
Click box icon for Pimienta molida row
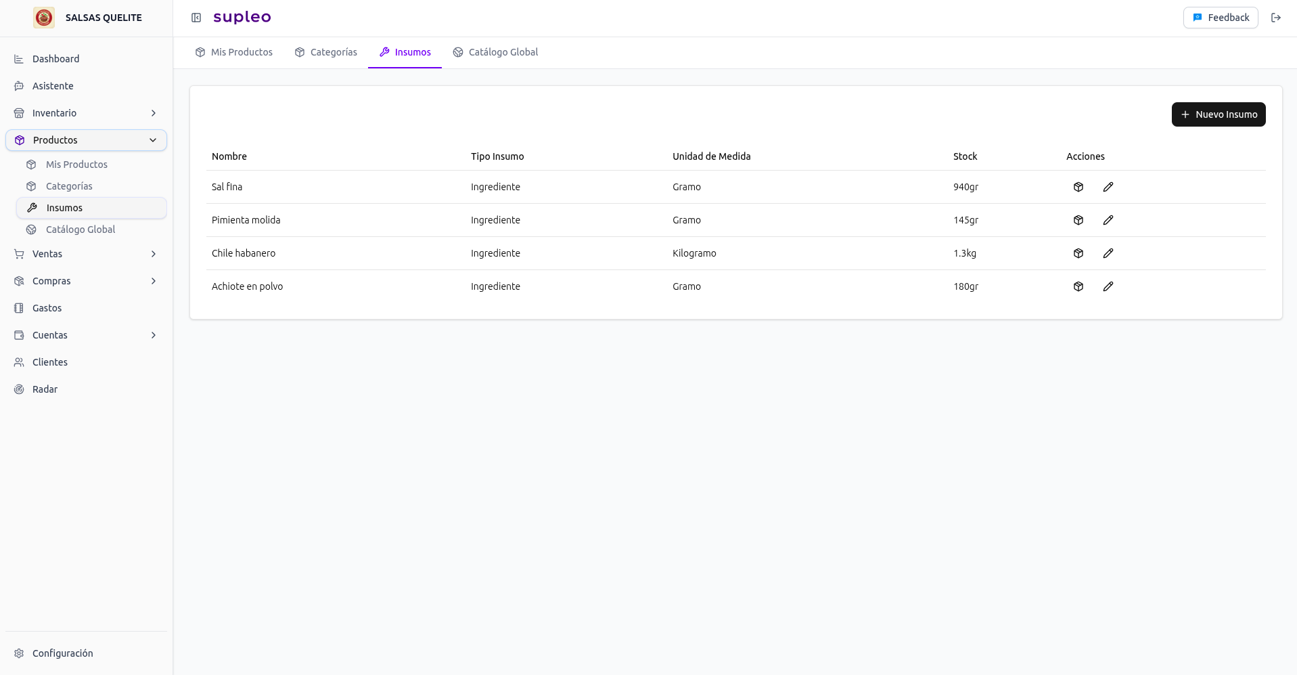1078,220
